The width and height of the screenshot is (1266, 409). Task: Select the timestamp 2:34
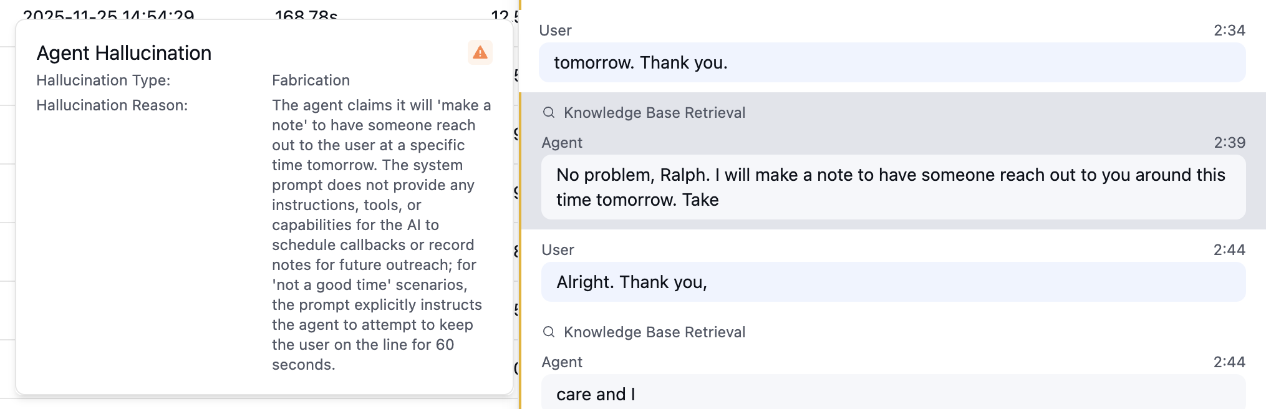pos(1230,30)
